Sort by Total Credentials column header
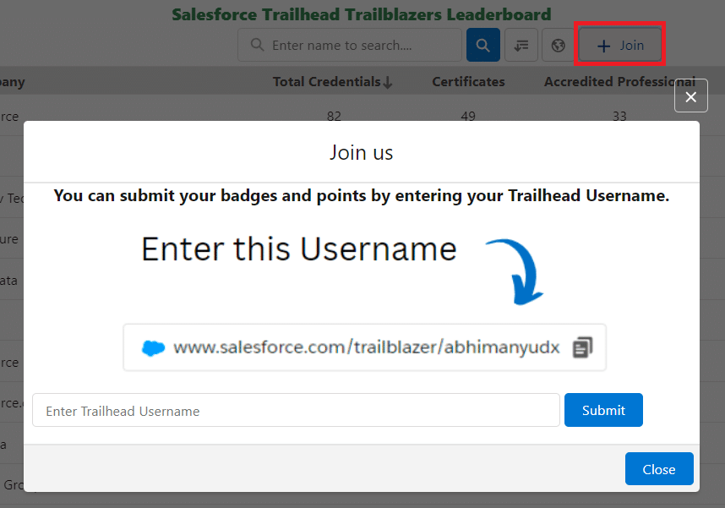The width and height of the screenshot is (725, 508). pos(332,82)
